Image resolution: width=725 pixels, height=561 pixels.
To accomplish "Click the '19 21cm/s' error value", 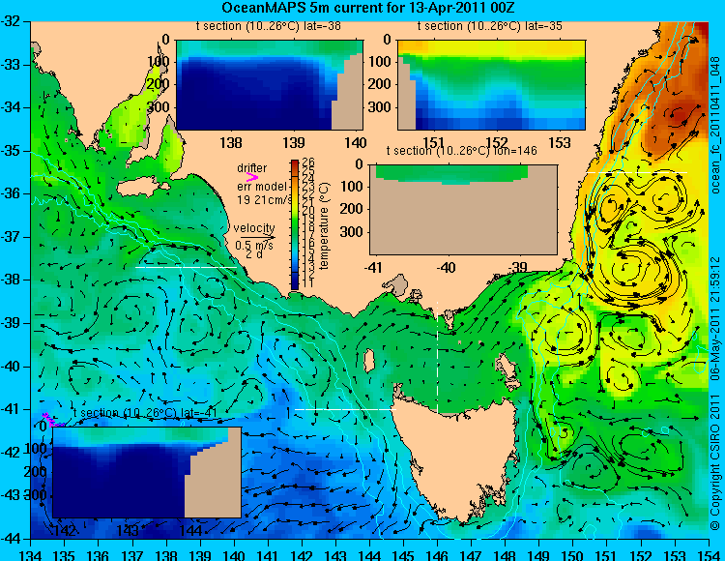I will click(264, 200).
